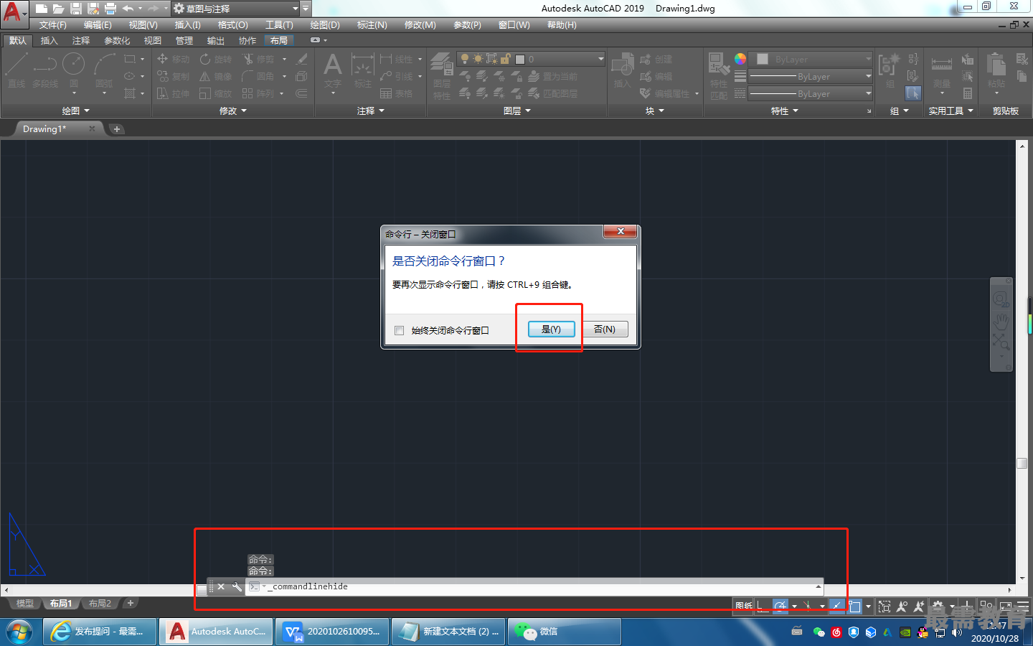The width and height of the screenshot is (1033, 646).
Task: Select the 直线 line tool
Action: [16, 70]
